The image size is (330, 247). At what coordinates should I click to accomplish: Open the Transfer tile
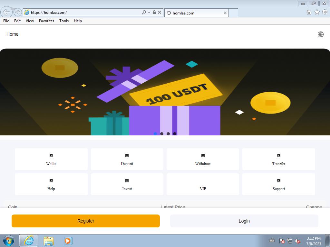[x=278, y=159]
